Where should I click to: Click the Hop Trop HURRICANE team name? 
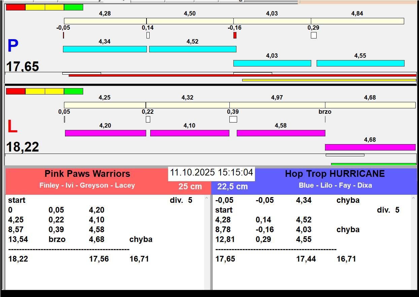[335, 174]
